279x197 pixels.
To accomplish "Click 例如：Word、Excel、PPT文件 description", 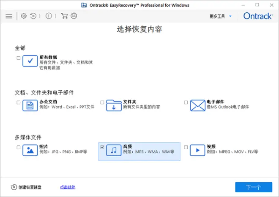I will [67, 107].
